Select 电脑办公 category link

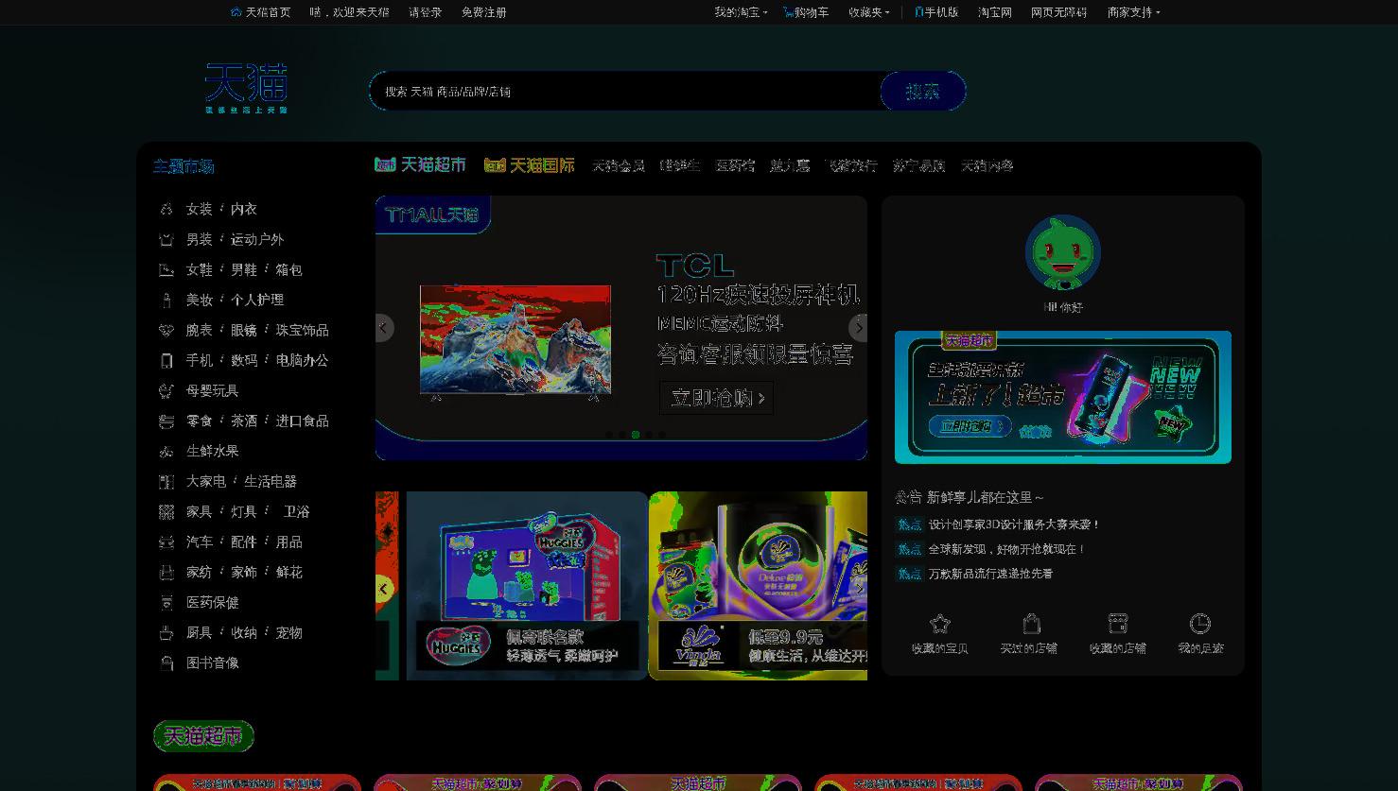(303, 360)
